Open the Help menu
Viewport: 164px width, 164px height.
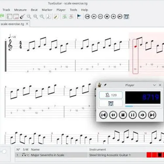point(84,10)
